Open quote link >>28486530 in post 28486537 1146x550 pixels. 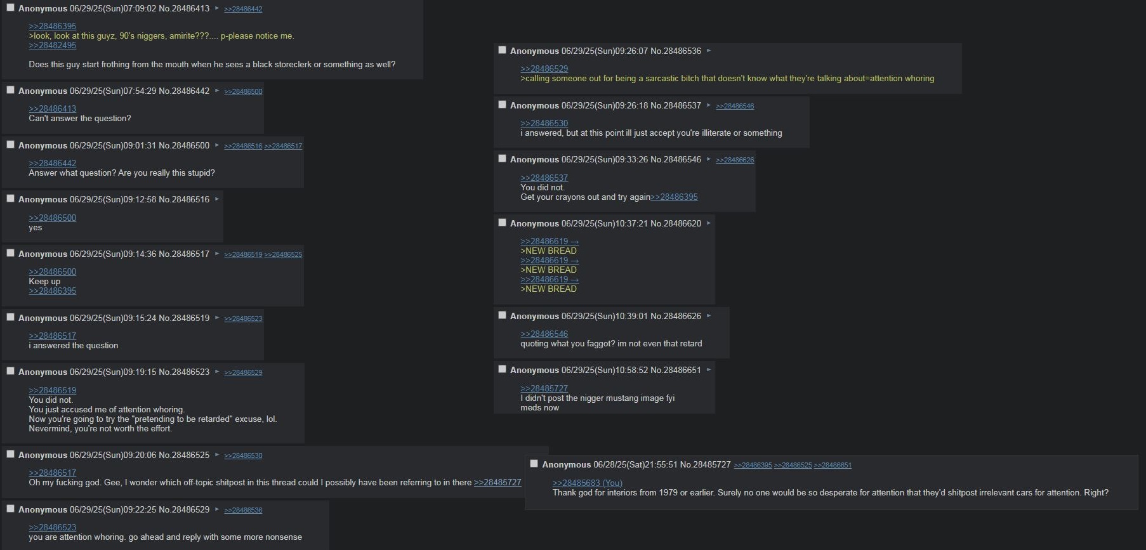click(x=544, y=123)
